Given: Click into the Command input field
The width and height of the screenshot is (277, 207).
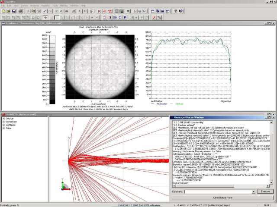Looking at the screenshot, I should pyautogui.click(x=218, y=191).
